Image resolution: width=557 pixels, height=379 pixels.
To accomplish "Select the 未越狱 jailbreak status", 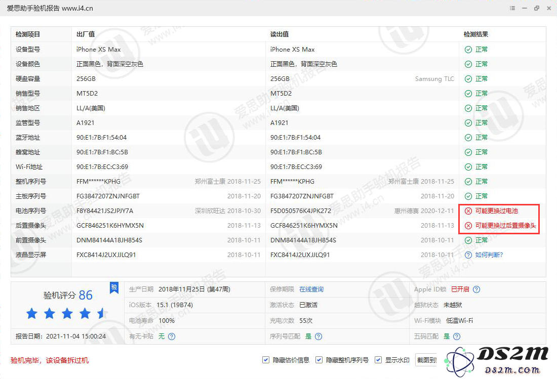I will [453, 305].
